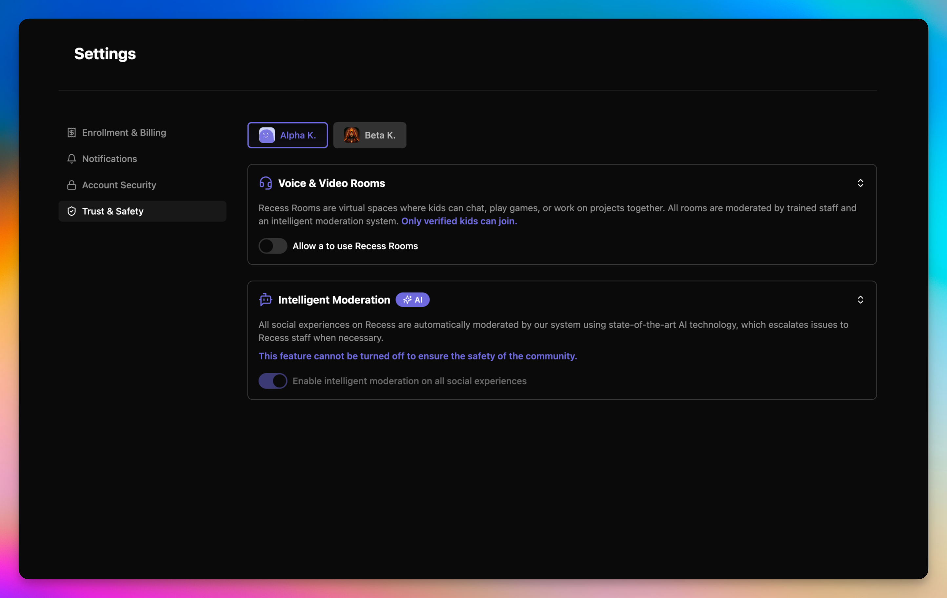Click the purple AI badge
The image size is (947, 598).
click(412, 300)
